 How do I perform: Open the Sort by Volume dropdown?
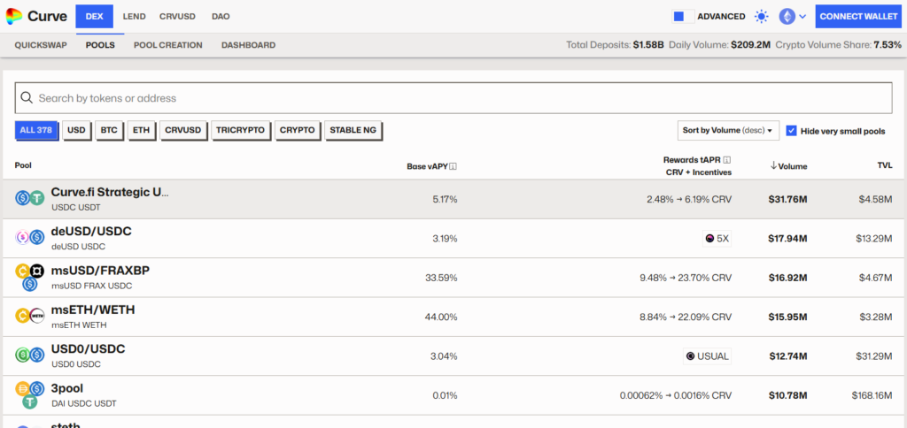coord(728,131)
